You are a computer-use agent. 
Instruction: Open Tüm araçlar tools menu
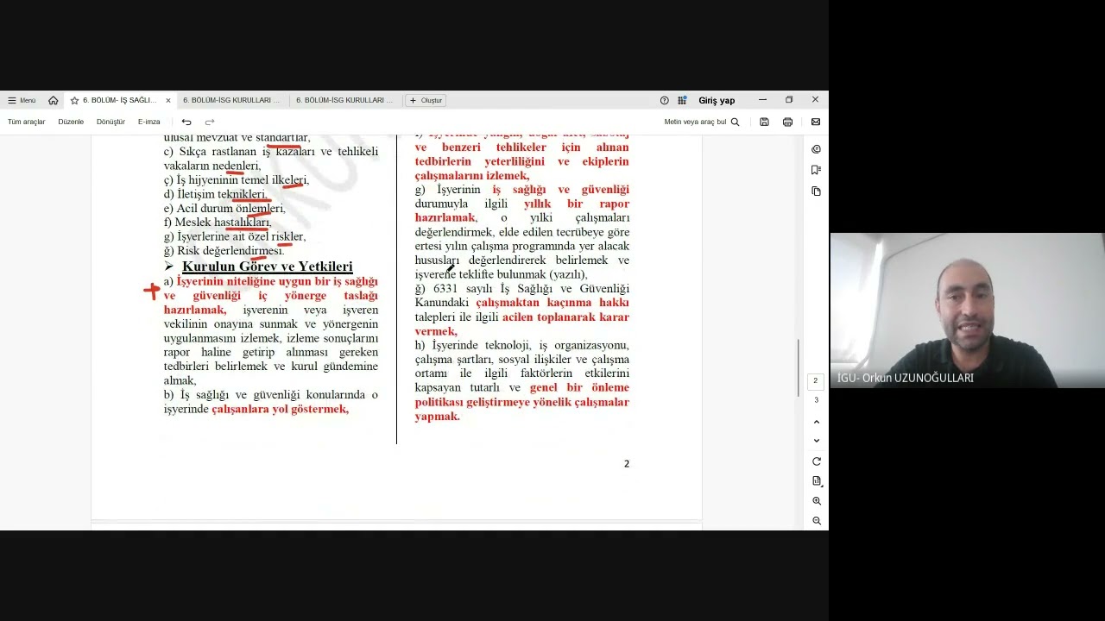click(26, 122)
